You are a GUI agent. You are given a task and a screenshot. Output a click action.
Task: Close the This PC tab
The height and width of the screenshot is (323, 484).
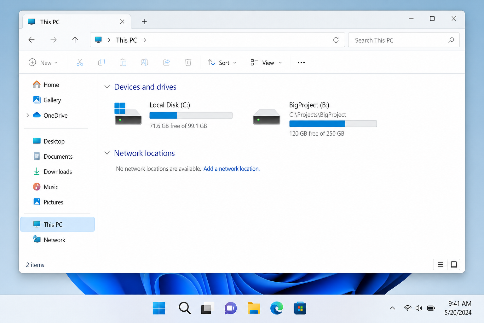coord(122,21)
